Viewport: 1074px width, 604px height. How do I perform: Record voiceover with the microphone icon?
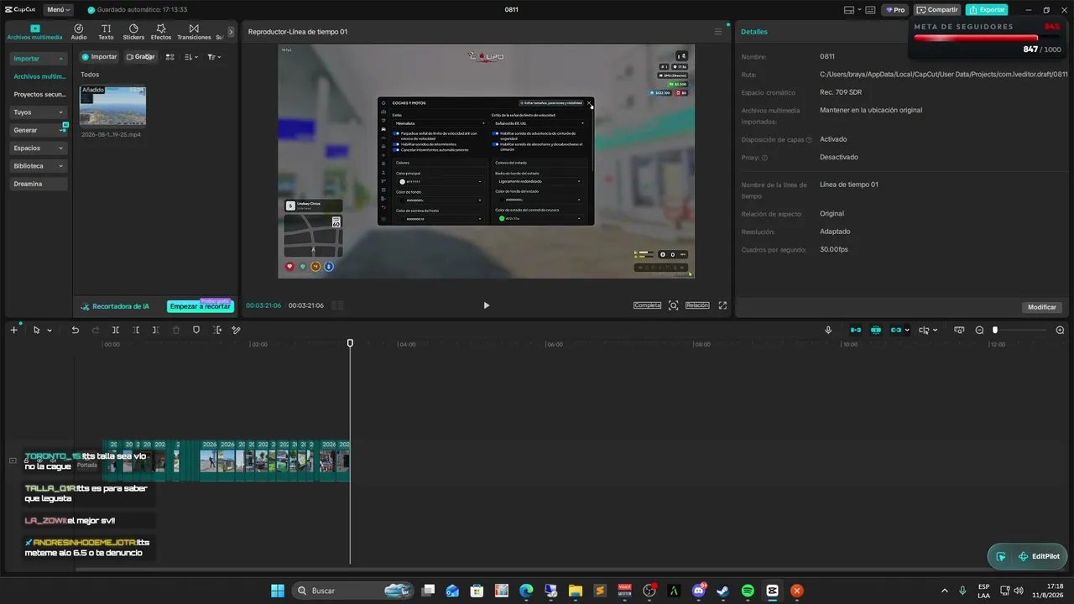point(828,330)
